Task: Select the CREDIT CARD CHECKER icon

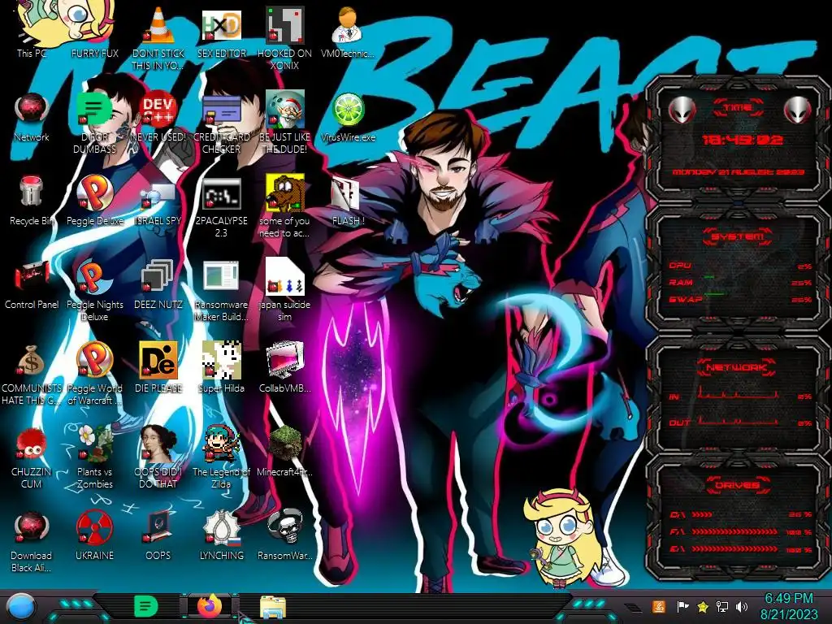Action: click(x=221, y=110)
